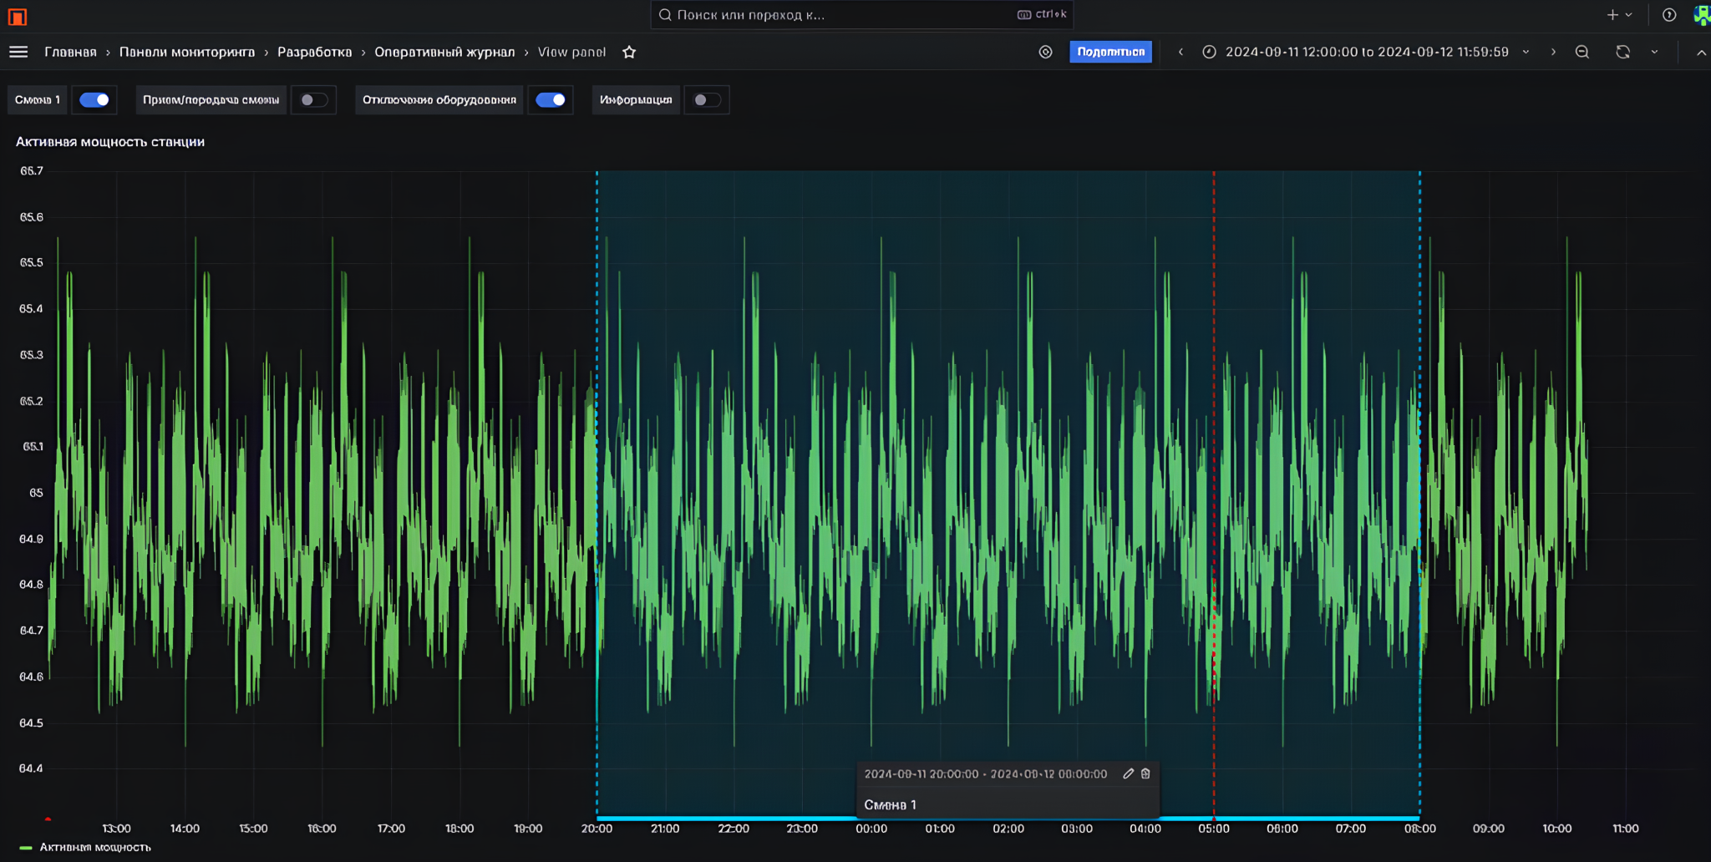Turn off Отключение оборудования toggle

pos(551,100)
